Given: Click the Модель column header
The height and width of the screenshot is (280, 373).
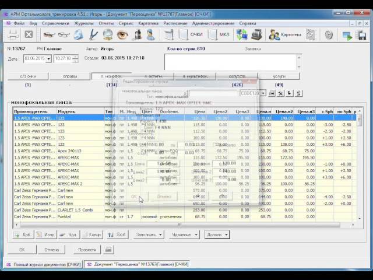Looking at the screenshot, I should (x=80, y=111).
